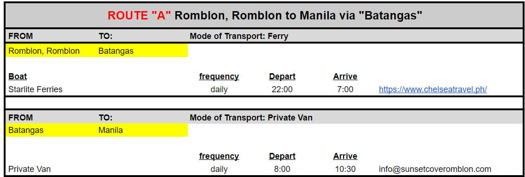
Task: Click the van arrival time 10:30
Action: click(345, 169)
